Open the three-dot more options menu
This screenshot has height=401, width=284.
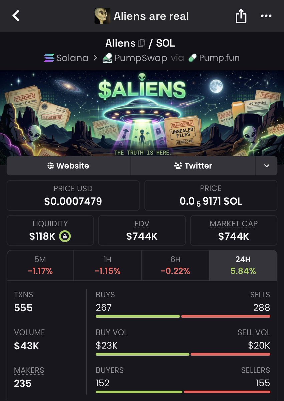266,16
